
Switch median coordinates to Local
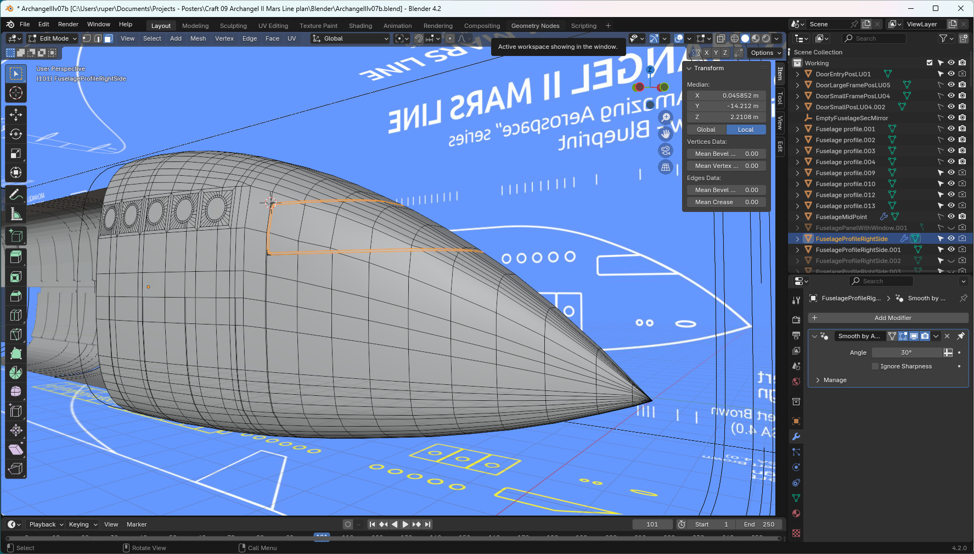pyautogui.click(x=746, y=130)
